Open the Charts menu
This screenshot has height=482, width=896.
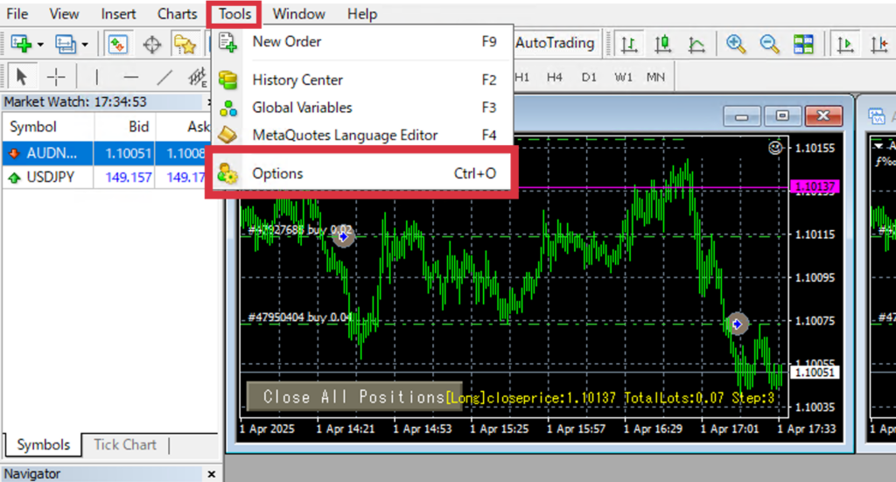coord(177,14)
